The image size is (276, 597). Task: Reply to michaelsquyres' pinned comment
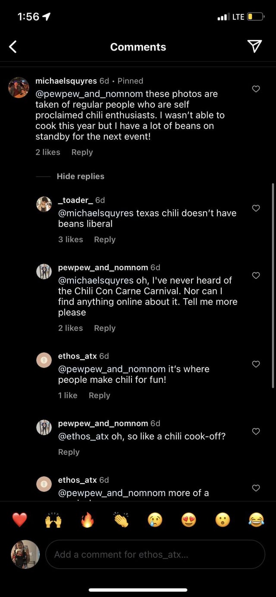[82, 152]
